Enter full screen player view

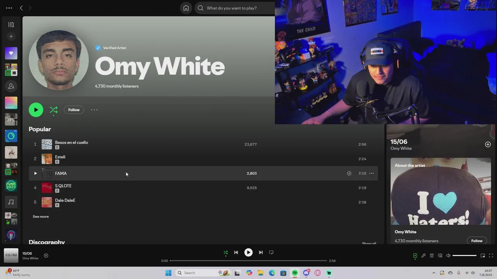click(491, 256)
